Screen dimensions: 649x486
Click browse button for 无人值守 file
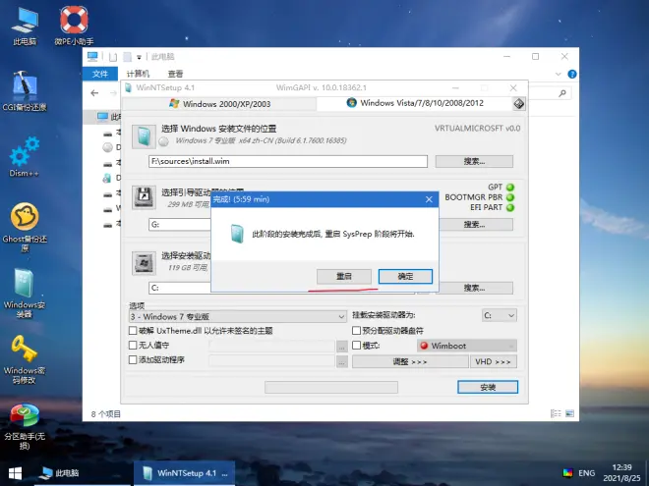click(342, 348)
